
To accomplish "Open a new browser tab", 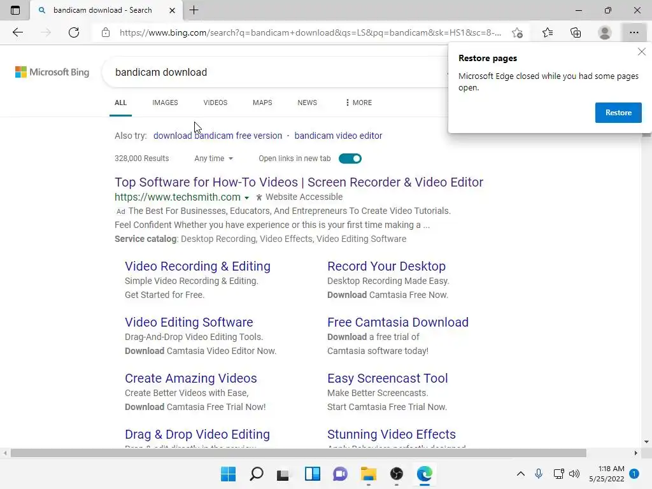I will tap(194, 10).
